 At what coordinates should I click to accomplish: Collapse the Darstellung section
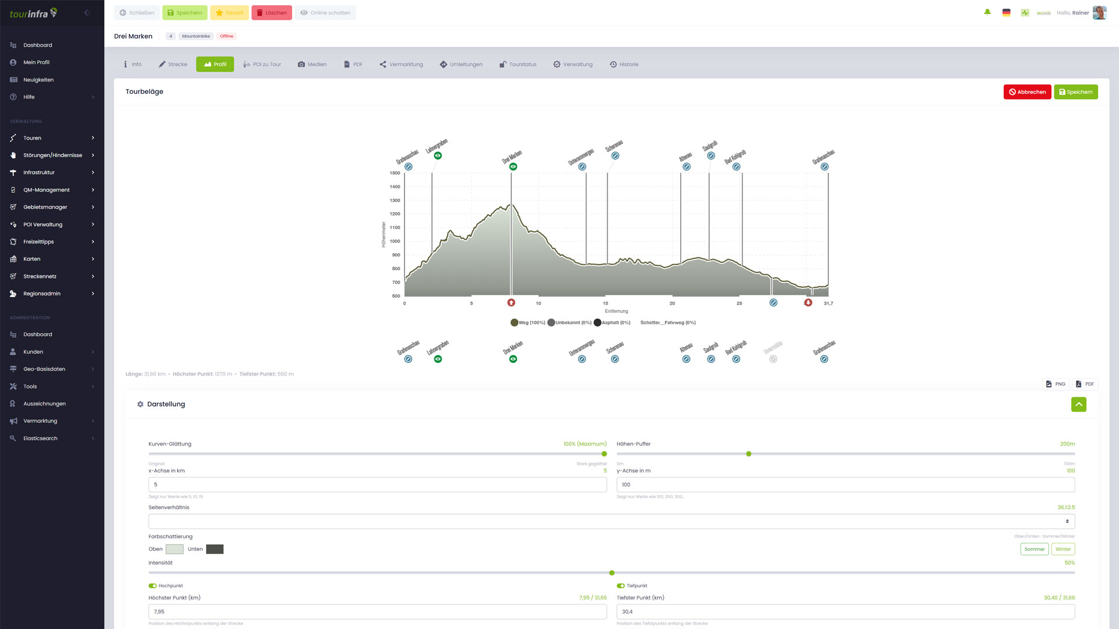coord(1078,404)
